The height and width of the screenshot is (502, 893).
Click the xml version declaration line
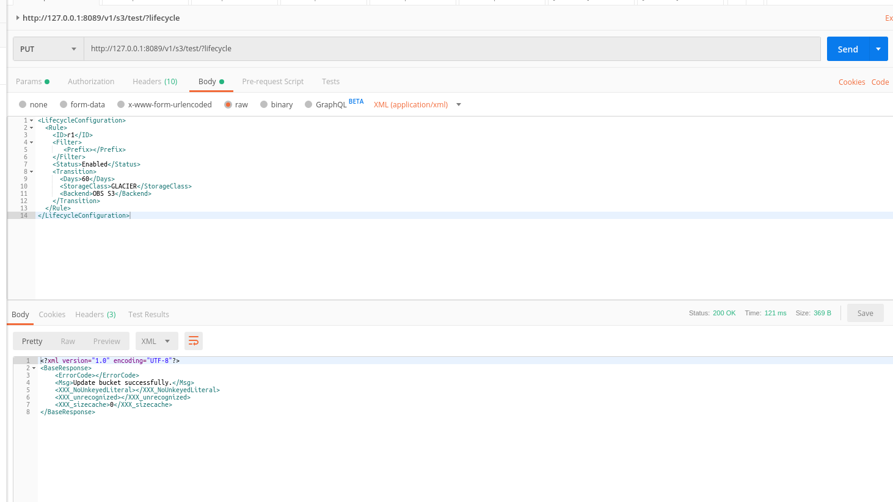(110, 360)
